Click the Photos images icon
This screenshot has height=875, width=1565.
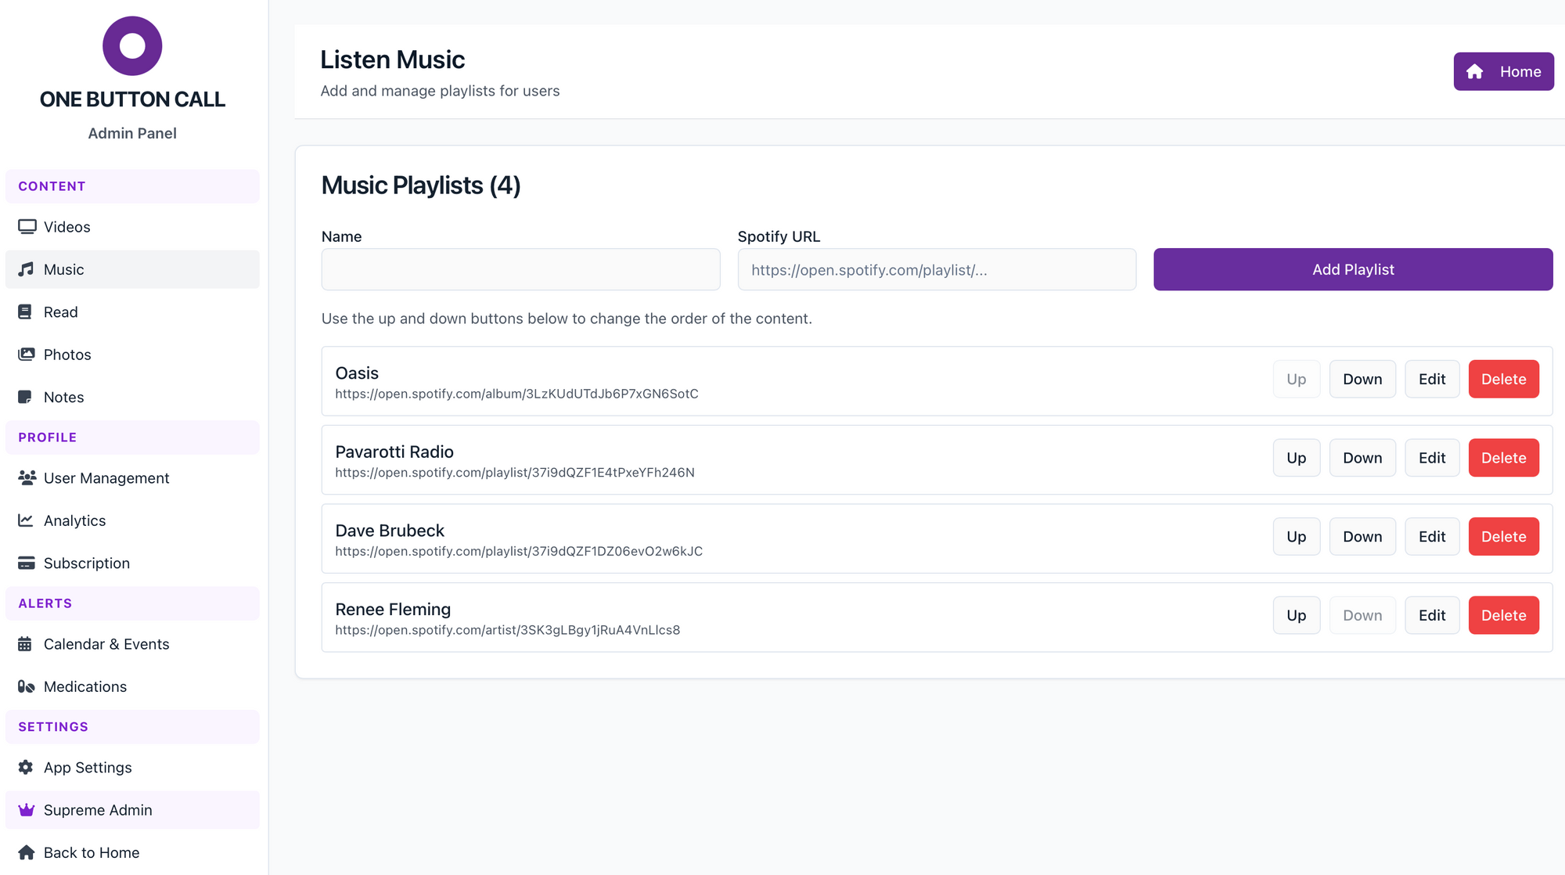(27, 355)
